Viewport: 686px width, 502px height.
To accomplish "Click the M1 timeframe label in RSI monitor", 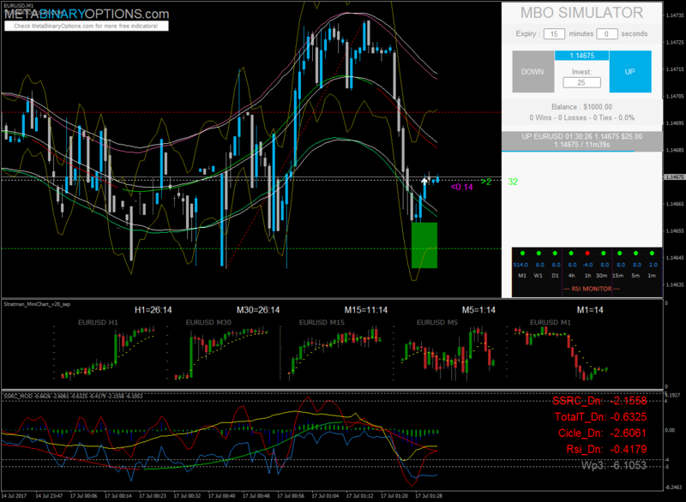I will pyautogui.click(x=522, y=276).
